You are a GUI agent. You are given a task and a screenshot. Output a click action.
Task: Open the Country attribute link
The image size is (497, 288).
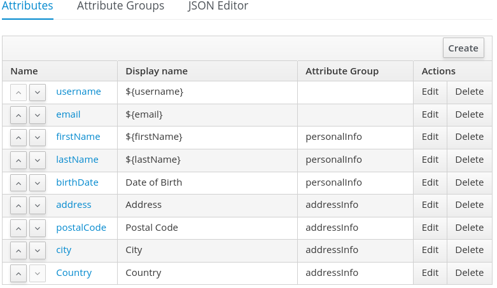coord(74,273)
